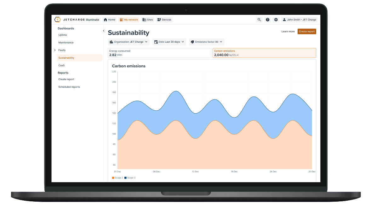The image size is (371, 212).
Task: Click the Learn more link
Action: pos(288,32)
